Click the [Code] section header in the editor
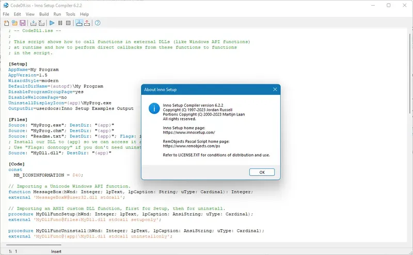Image resolution: width=413 pixels, height=255 pixels. click(x=17, y=164)
